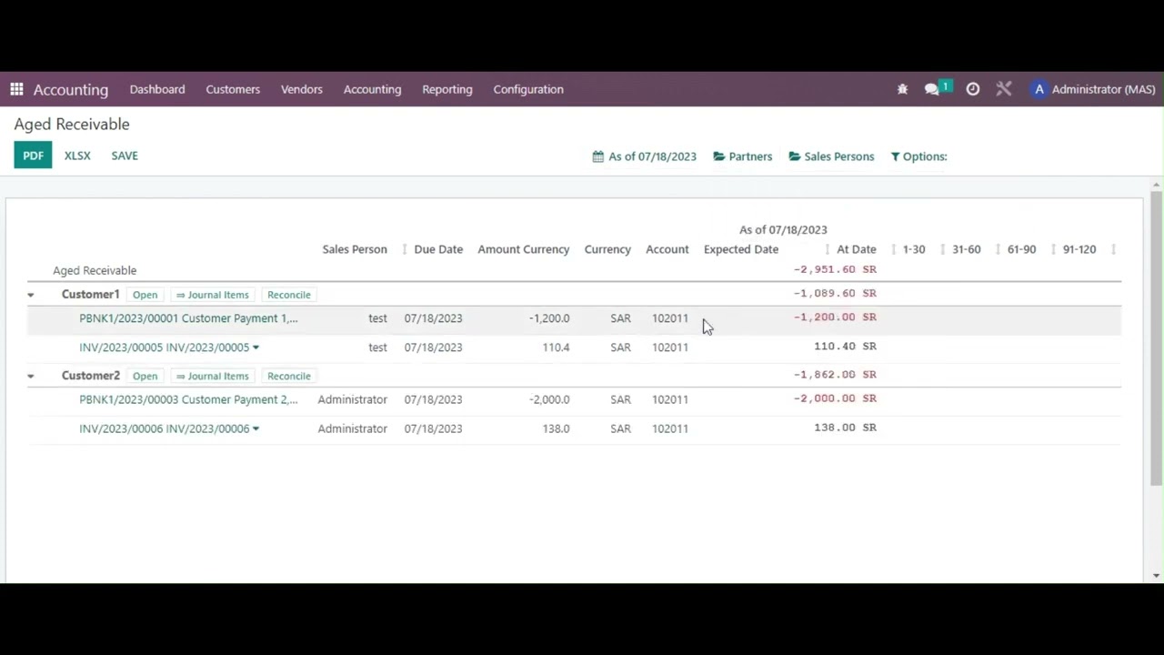The height and width of the screenshot is (655, 1164).
Task: Open the Reporting menu
Action: 447,89
